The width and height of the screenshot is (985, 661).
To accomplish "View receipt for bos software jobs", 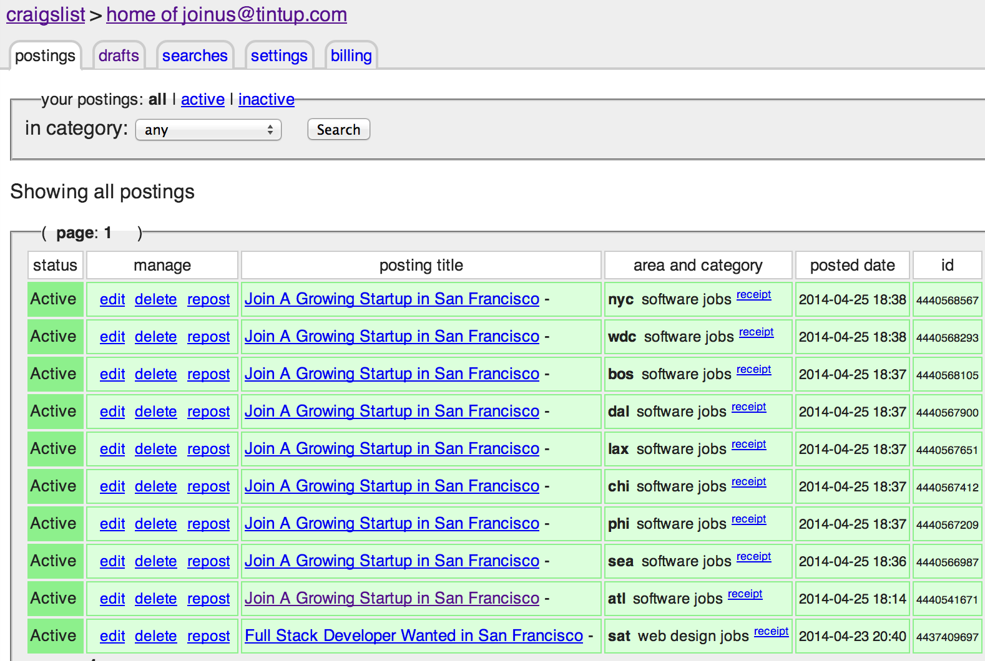I will tap(754, 369).
